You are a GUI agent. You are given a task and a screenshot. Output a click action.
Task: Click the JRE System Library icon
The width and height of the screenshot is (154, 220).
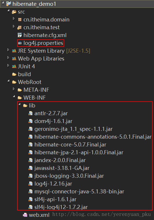pyautogui.click(x=14, y=51)
